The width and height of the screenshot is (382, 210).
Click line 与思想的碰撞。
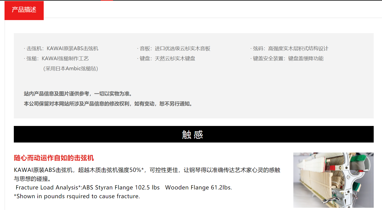[x=32, y=179]
